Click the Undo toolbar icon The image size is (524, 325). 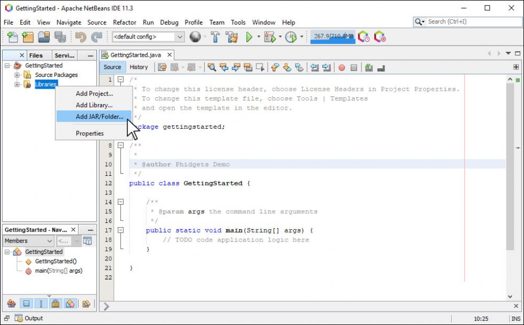point(80,37)
